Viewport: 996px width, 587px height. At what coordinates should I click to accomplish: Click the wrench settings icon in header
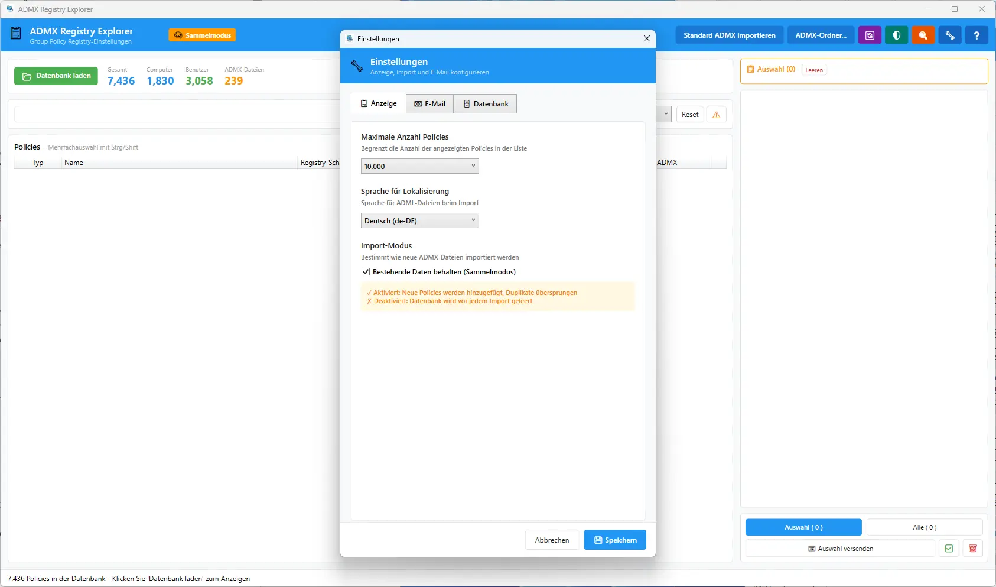949,35
